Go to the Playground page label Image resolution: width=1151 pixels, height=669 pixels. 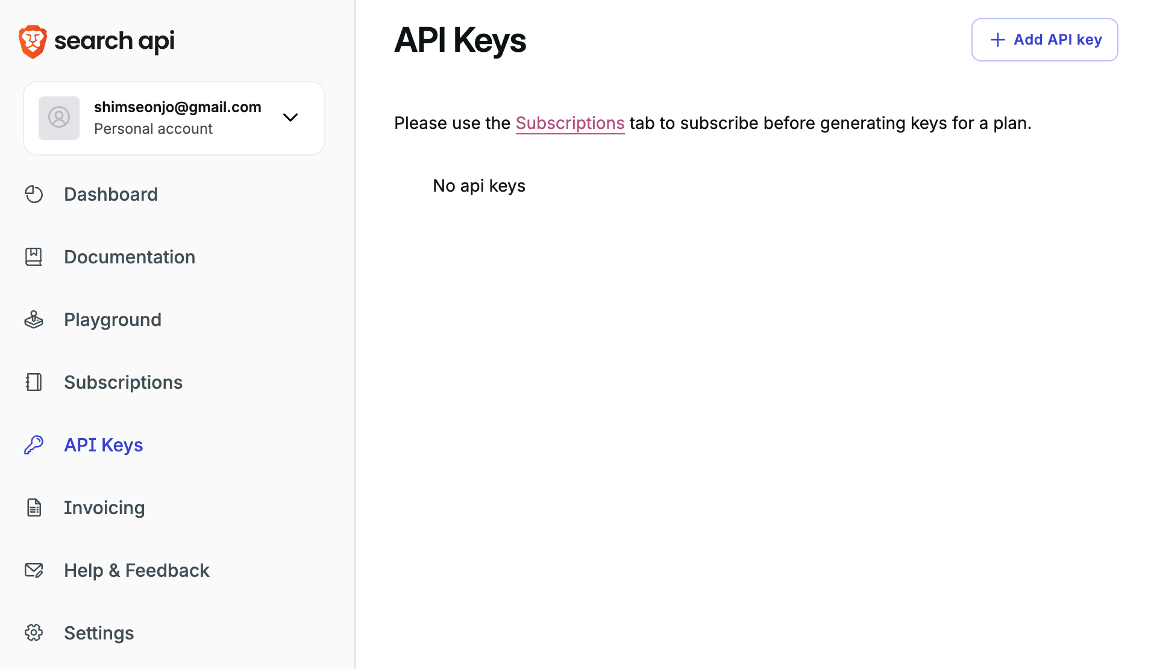tap(113, 319)
